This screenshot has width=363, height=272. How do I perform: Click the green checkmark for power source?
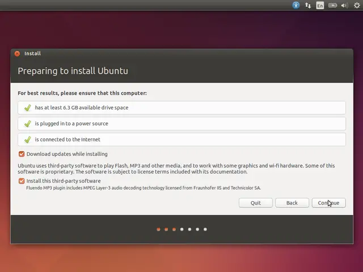pyautogui.click(x=28, y=124)
